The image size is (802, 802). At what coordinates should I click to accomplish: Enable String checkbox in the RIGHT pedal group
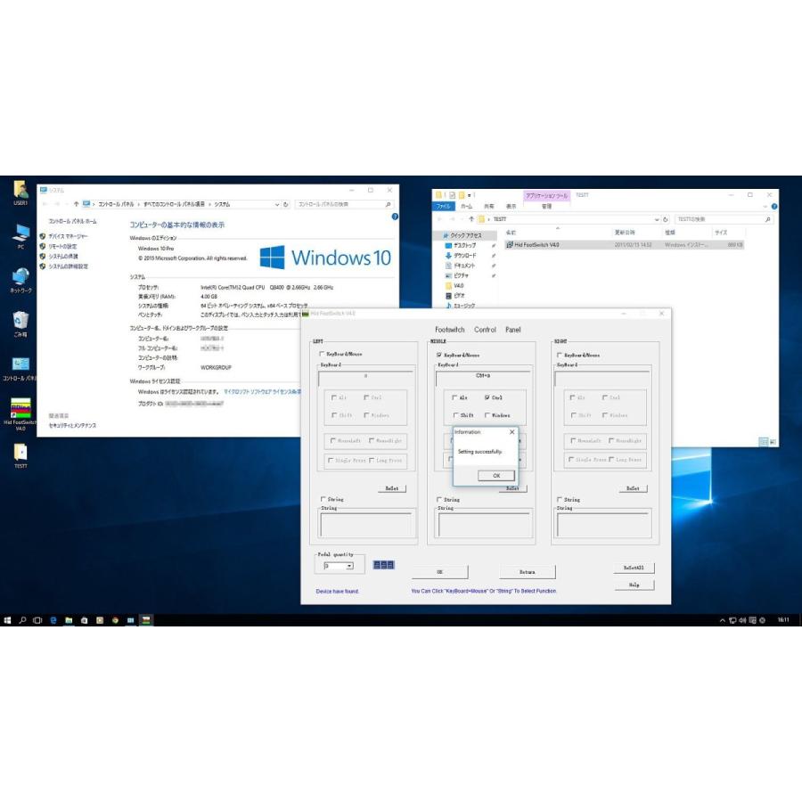tap(559, 500)
